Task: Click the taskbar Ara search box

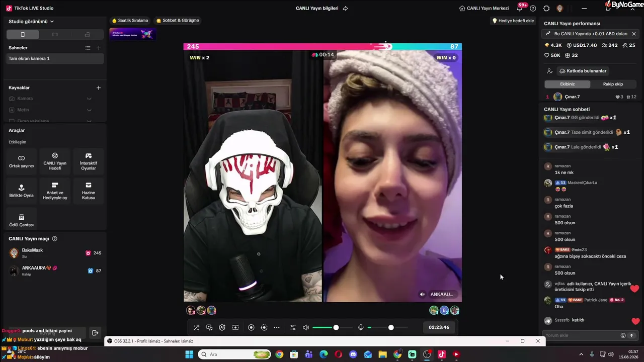Action: pos(235,354)
